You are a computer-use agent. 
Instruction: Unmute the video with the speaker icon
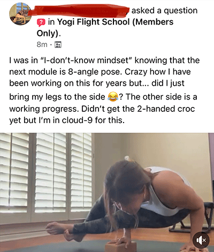point(201,240)
